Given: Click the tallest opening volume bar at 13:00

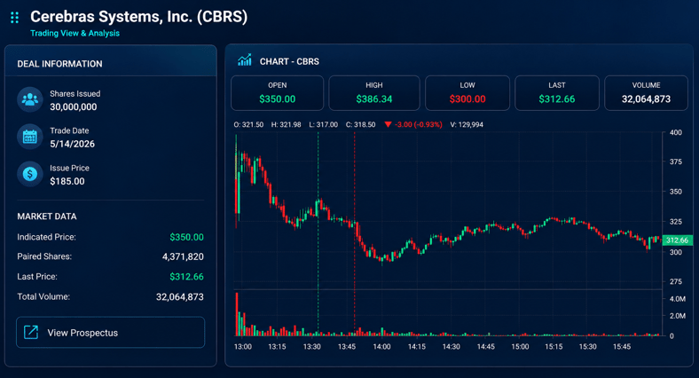Looking at the screenshot, I should pos(237,314).
